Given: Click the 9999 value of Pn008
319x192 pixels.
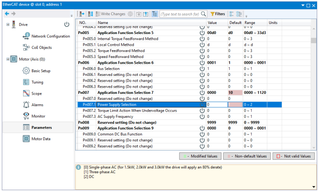Looking at the screenshot, I should tap(212, 122).
